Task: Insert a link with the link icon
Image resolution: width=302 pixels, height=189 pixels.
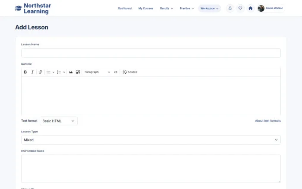Action: click(x=40, y=72)
